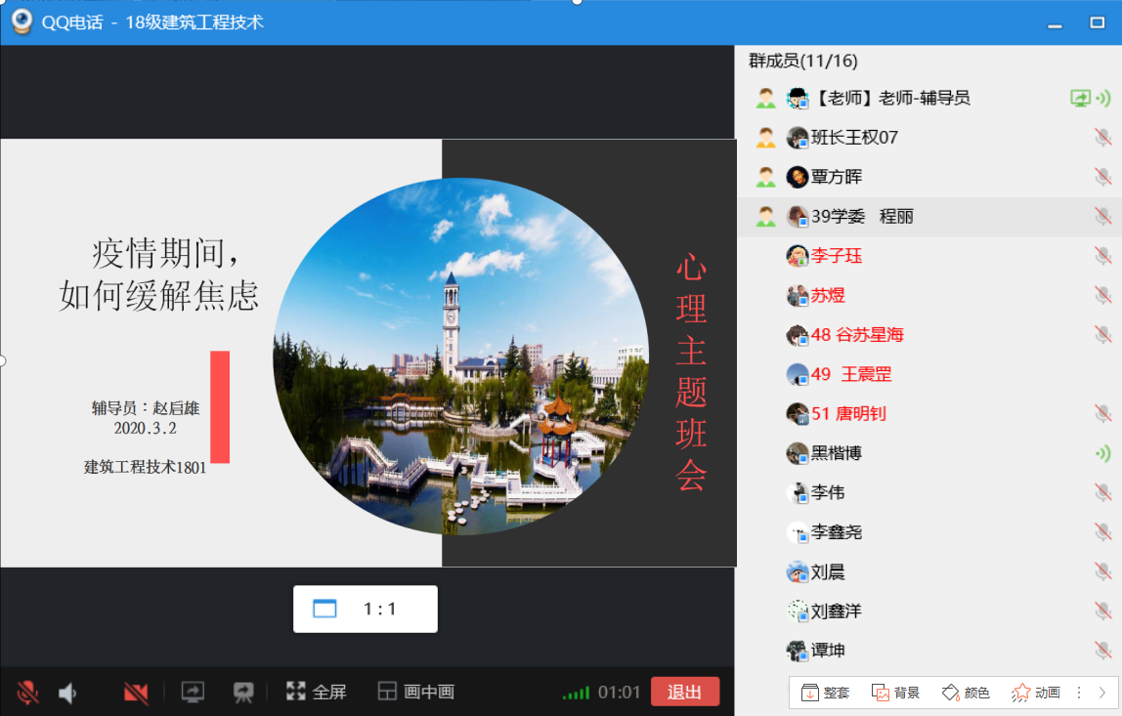Switch to full screen with 全屏
The image size is (1122, 716).
tap(316, 692)
